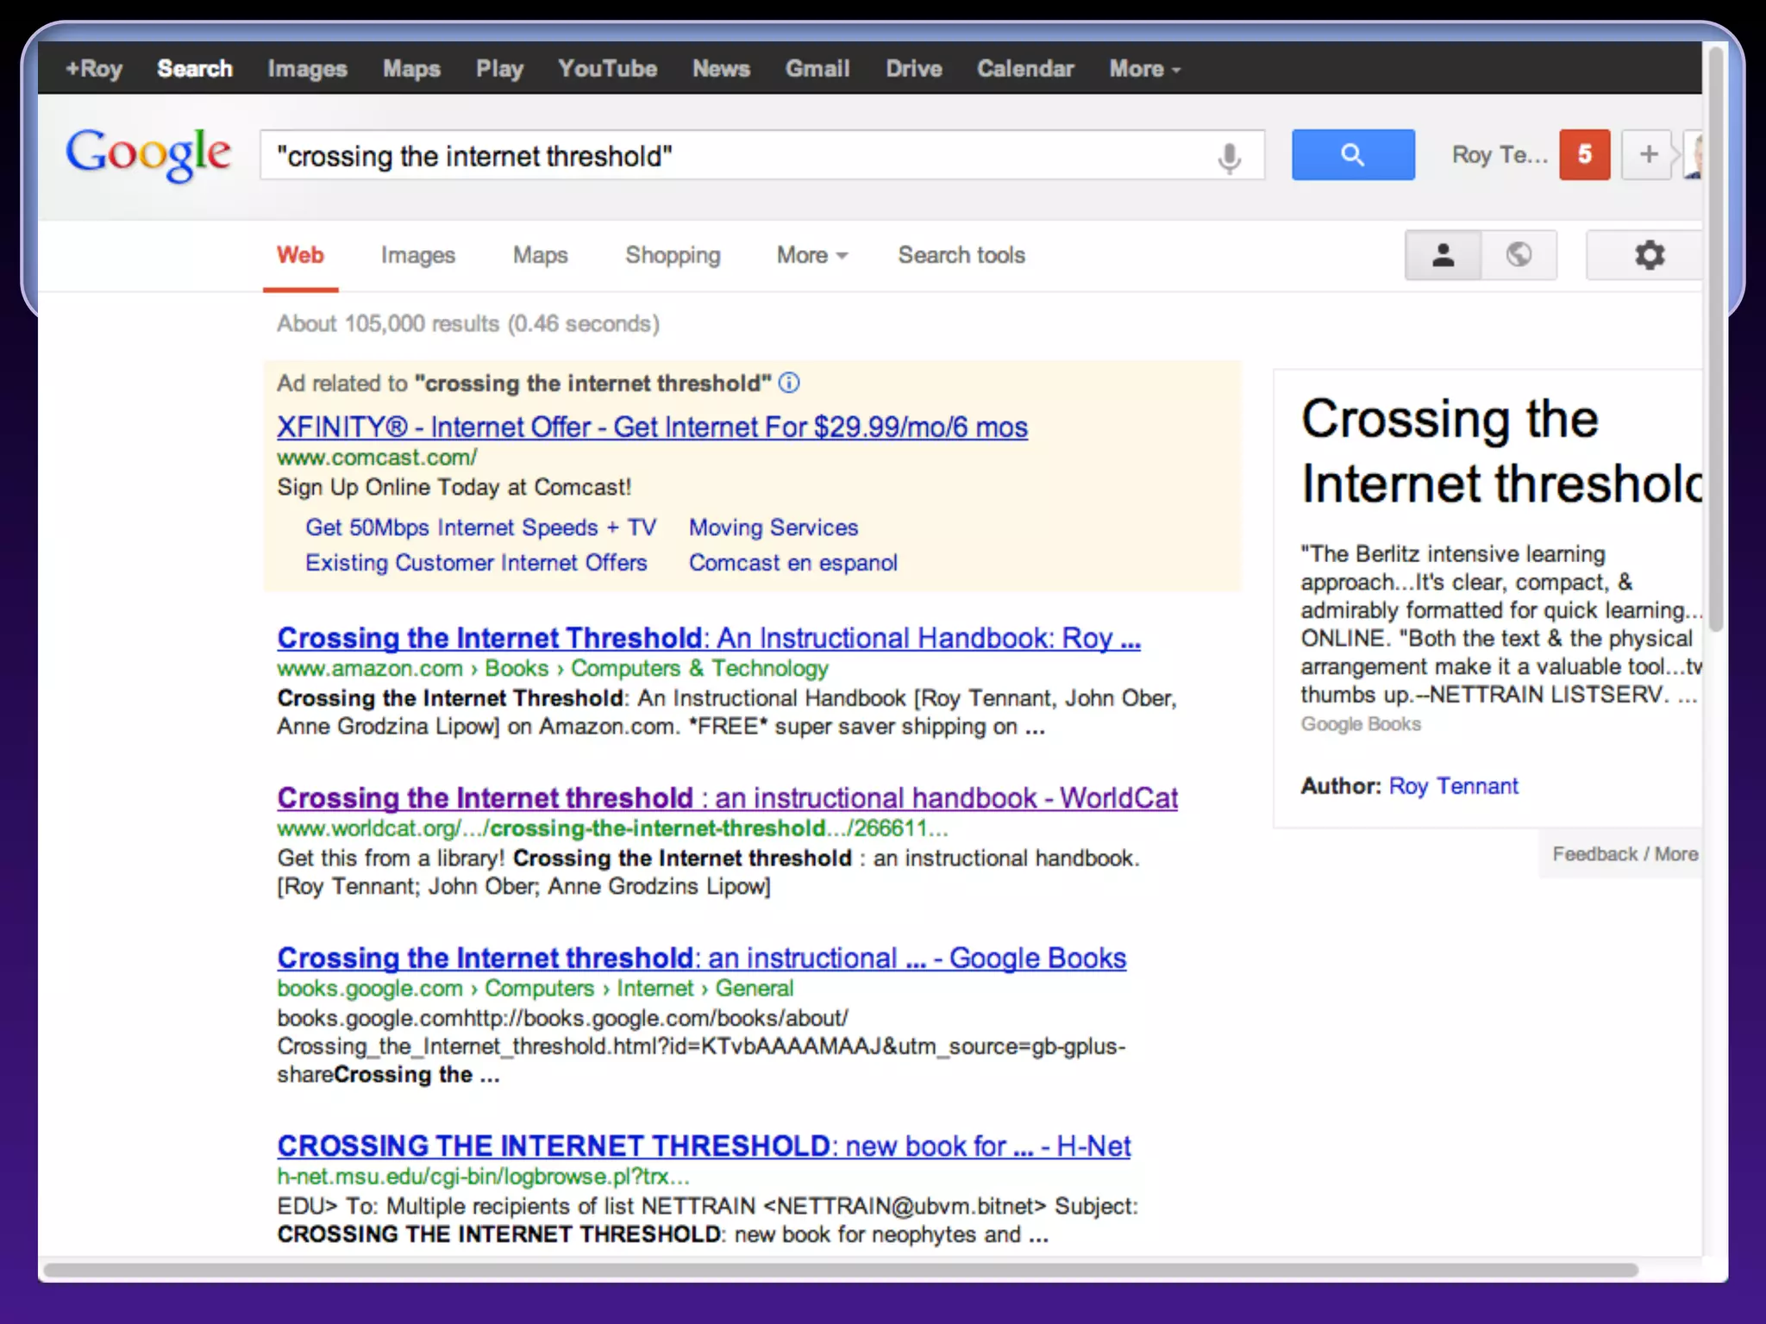This screenshot has height=1324, width=1766.
Task: Enable personal results person toggle
Action: click(1443, 256)
